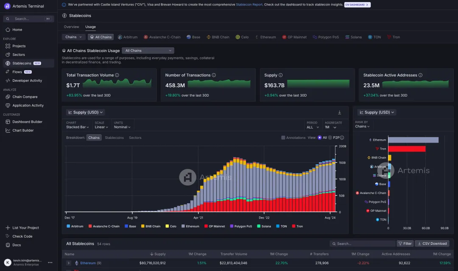Select the All view radio button
458x271 pixels.
320,138
